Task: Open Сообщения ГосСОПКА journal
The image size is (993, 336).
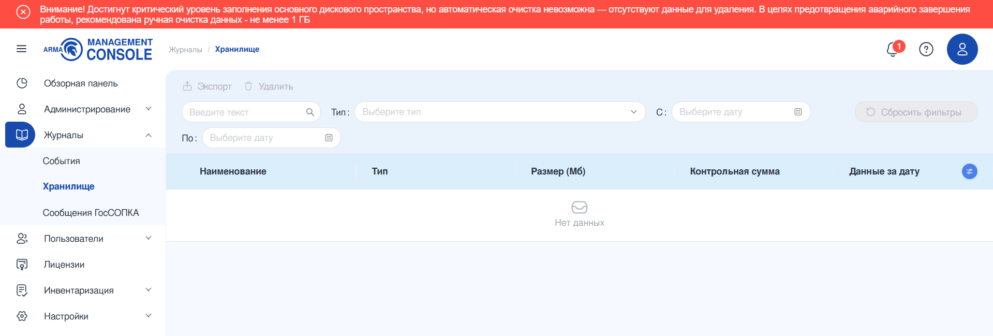Action: click(91, 213)
